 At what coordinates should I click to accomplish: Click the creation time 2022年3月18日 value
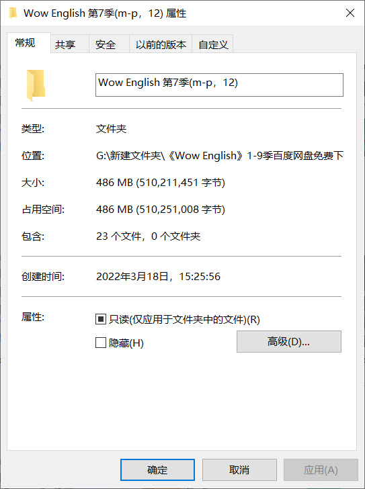tap(158, 276)
